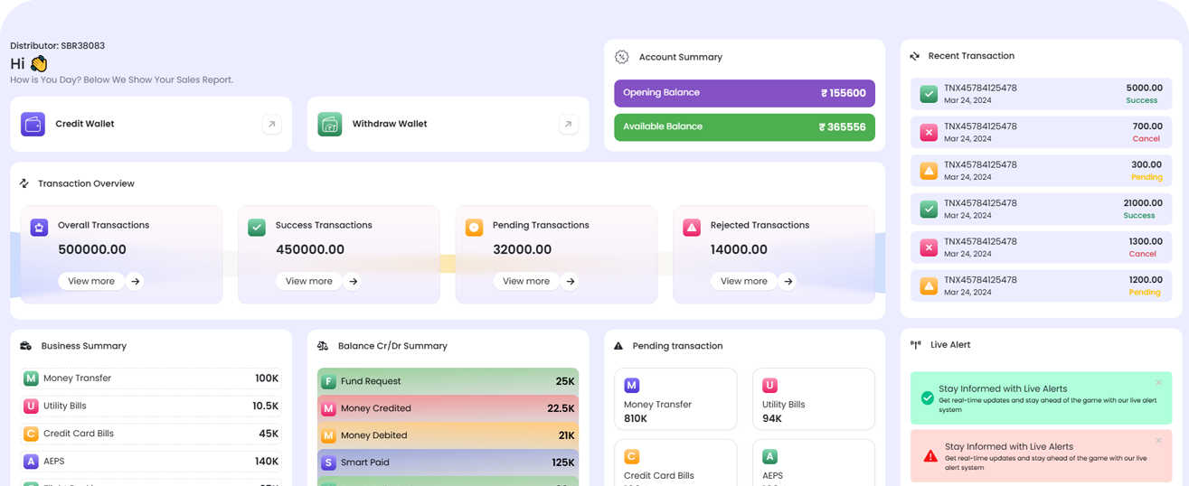Click cancel X icon of 700.00 transaction
Screen dimensions: 1189x486
point(929,133)
